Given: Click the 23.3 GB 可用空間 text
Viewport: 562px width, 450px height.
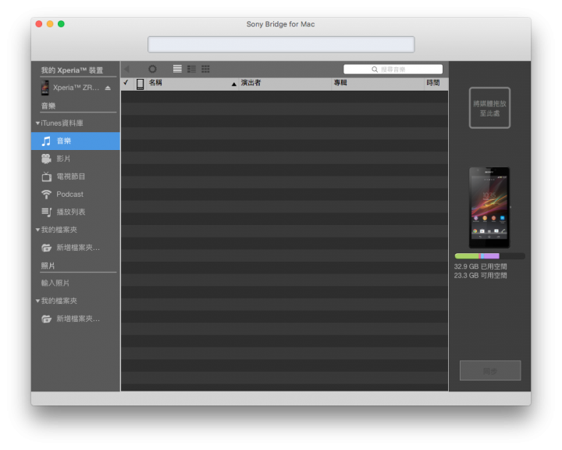Looking at the screenshot, I should [480, 276].
